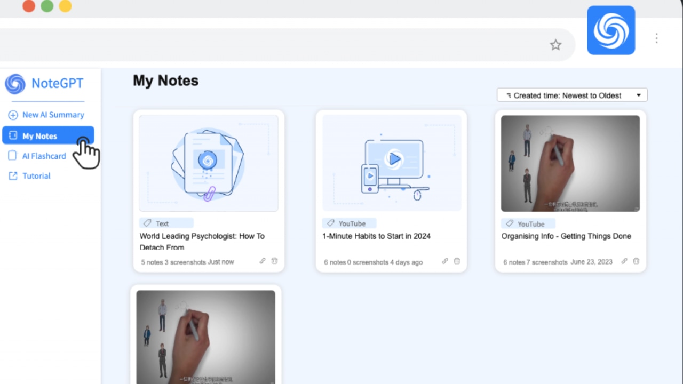
Task: Bookmark page with the star icon
Action: (555, 45)
